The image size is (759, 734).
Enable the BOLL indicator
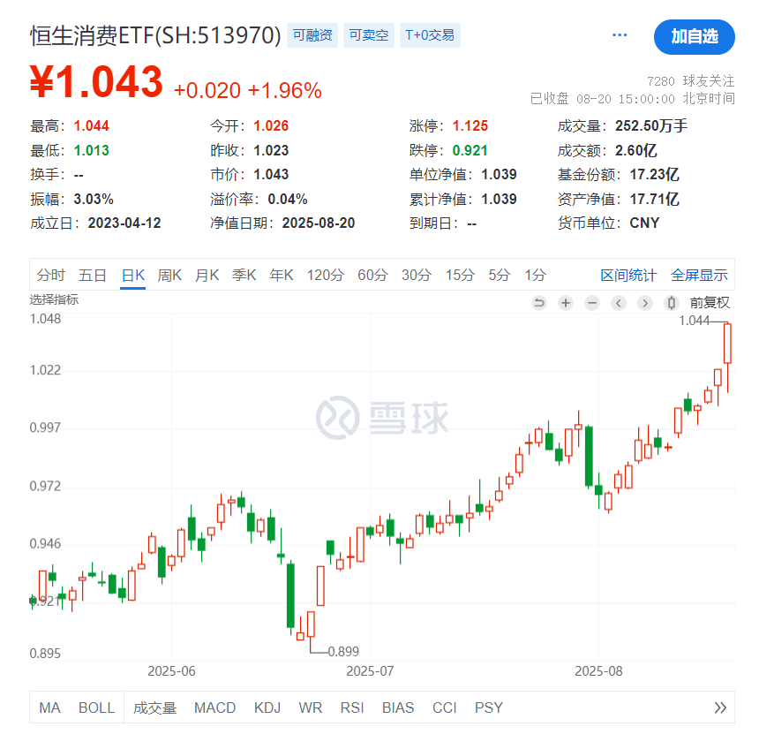[96, 708]
